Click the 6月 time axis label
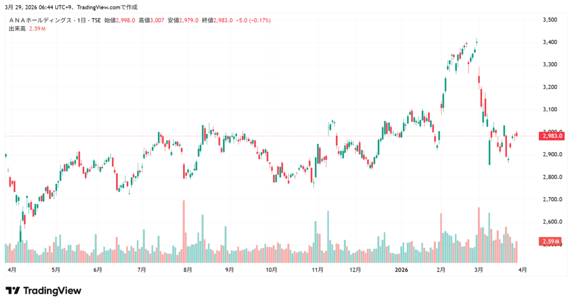This screenshot has width=572, height=305. (98, 270)
